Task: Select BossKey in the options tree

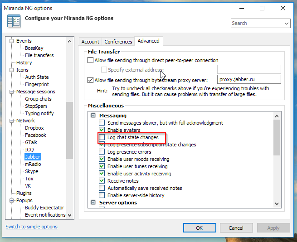Action: (x=34, y=48)
